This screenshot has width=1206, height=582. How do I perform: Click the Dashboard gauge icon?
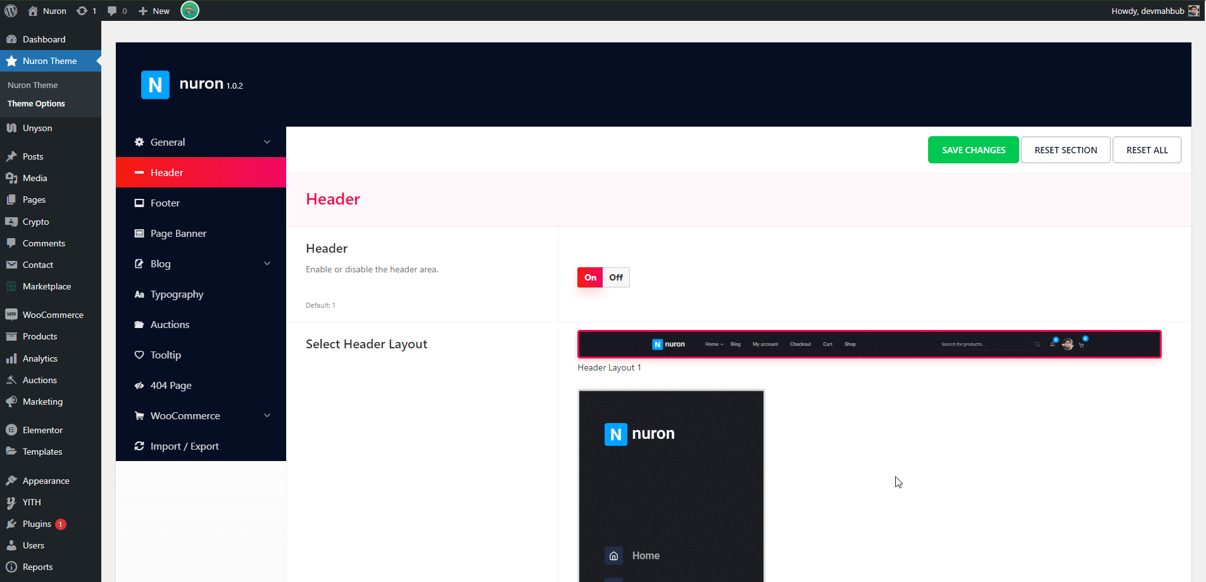[11, 39]
